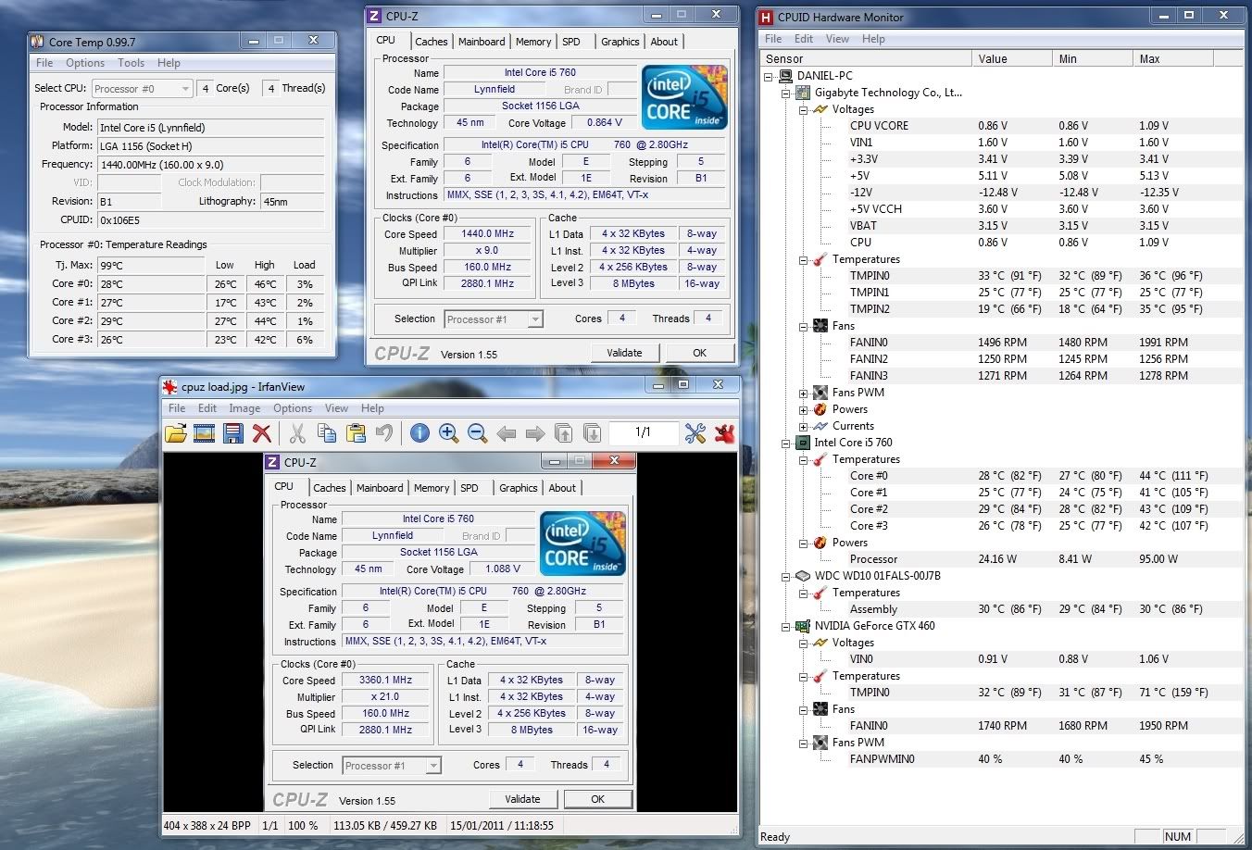Collapse NVIDIA GeForce GTX 460 node
This screenshot has height=850, width=1252.
pos(786,626)
